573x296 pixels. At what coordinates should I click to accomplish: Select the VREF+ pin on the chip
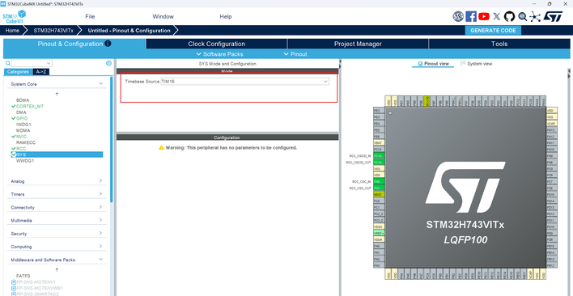(378, 233)
